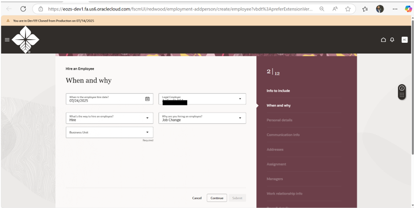The width and height of the screenshot is (414, 208).
Task: Click the Hire an Employee heading text
Action: pos(80,69)
